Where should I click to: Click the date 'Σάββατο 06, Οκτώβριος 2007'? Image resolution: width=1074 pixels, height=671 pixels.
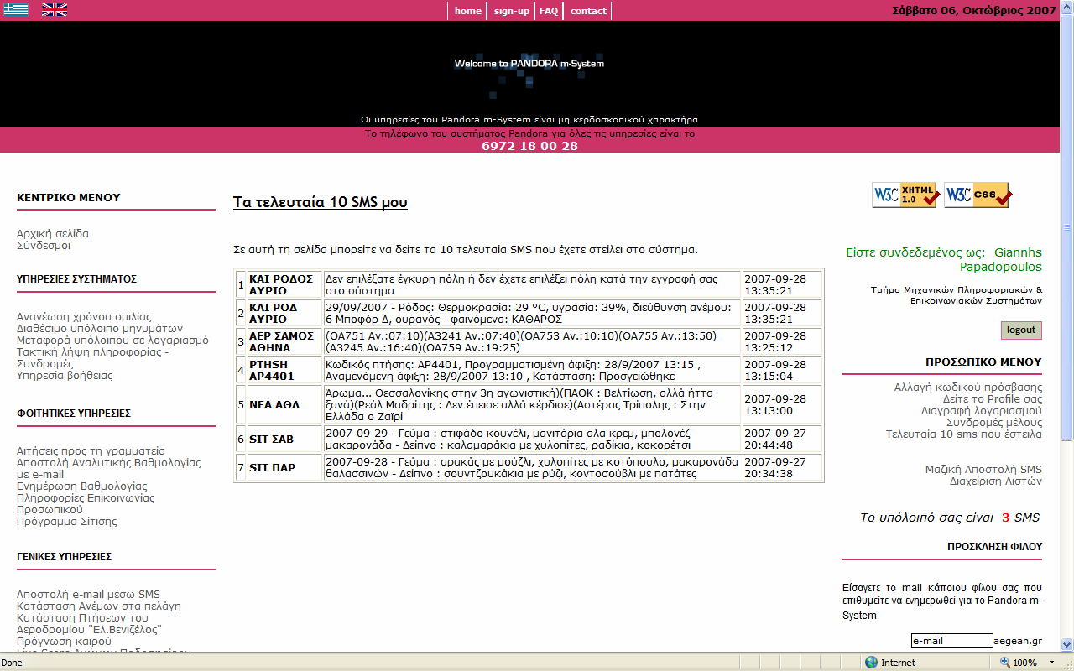(x=973, y=11)
